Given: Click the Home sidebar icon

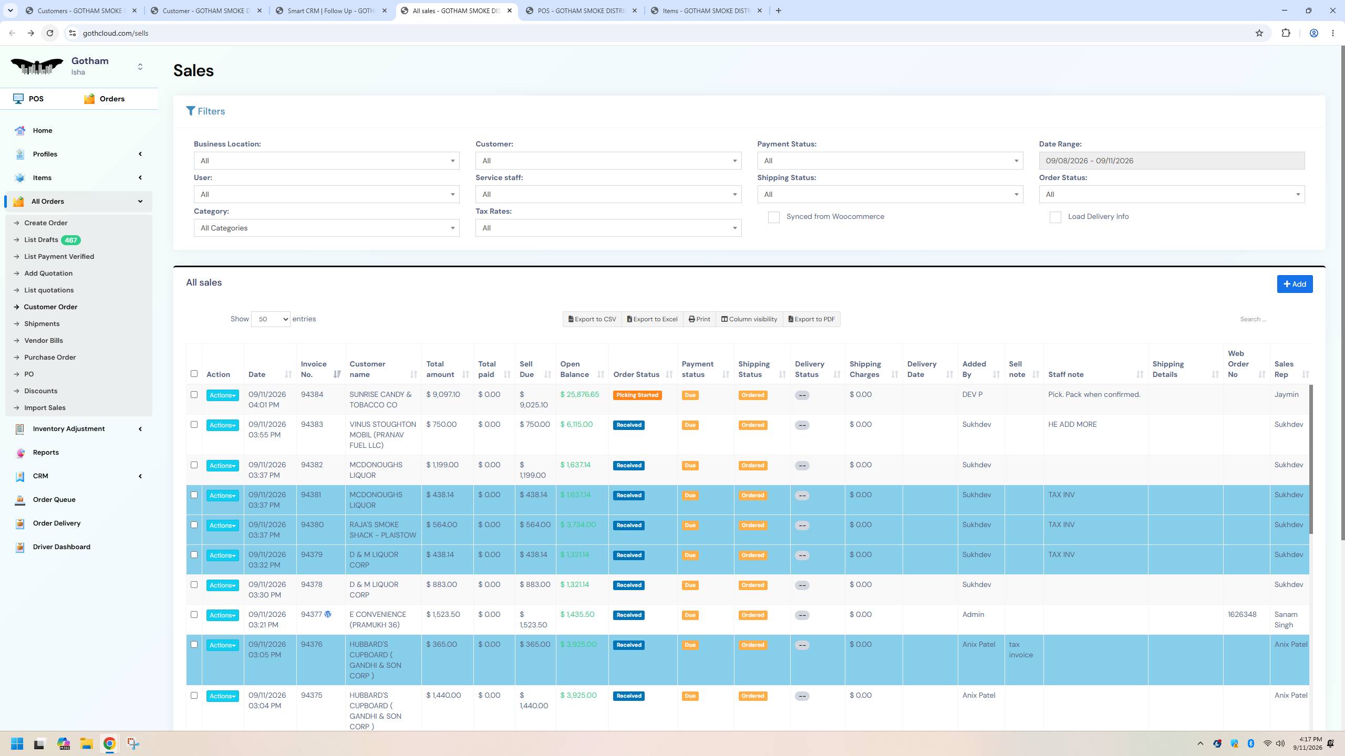Looking at the screenshot, I should coord(20,131).
